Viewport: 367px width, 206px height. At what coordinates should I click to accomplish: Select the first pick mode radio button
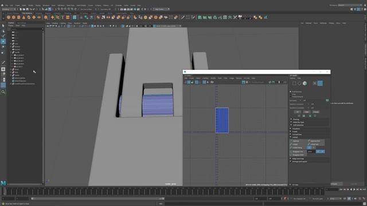pyautogui.click(x=291, y=92)
